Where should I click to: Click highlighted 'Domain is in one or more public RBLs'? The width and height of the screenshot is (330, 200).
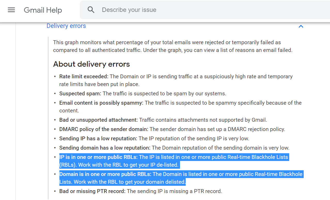pos(105,174)
